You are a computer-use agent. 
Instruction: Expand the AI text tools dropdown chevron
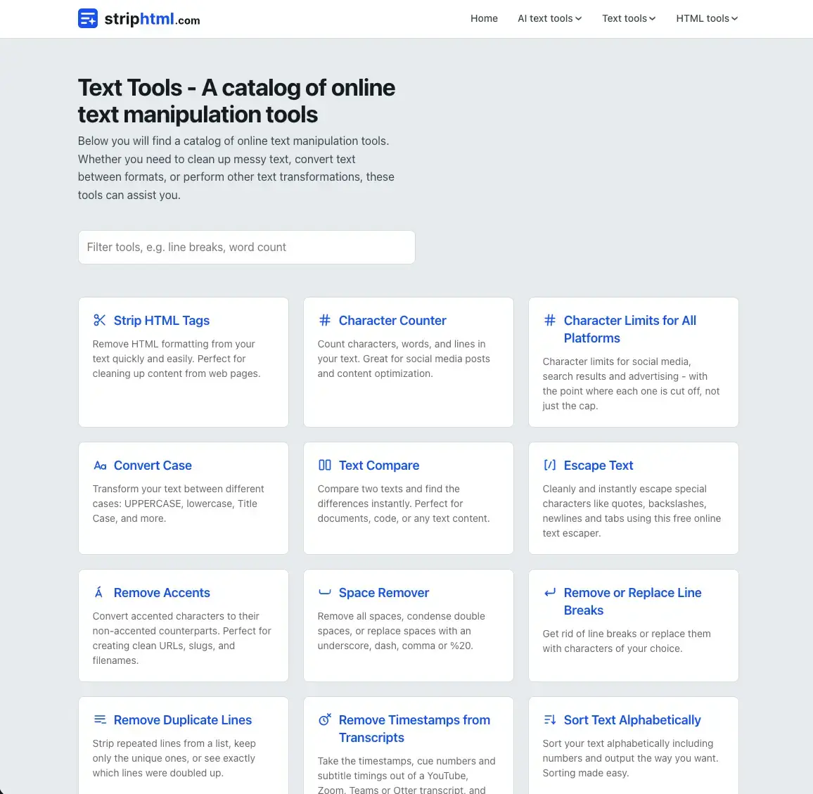coord(578,19)
